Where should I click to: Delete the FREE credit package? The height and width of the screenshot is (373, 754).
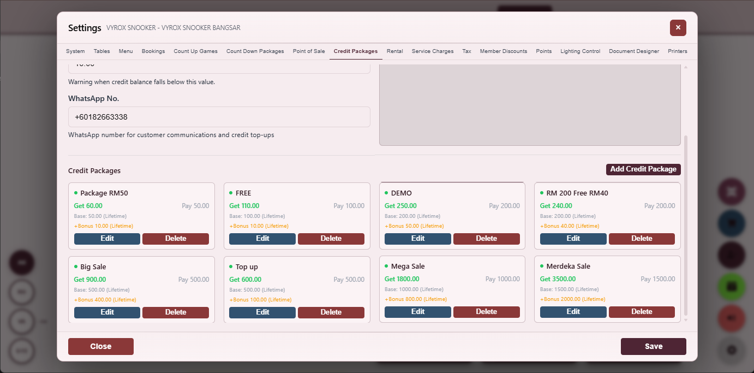click(331, 239)
